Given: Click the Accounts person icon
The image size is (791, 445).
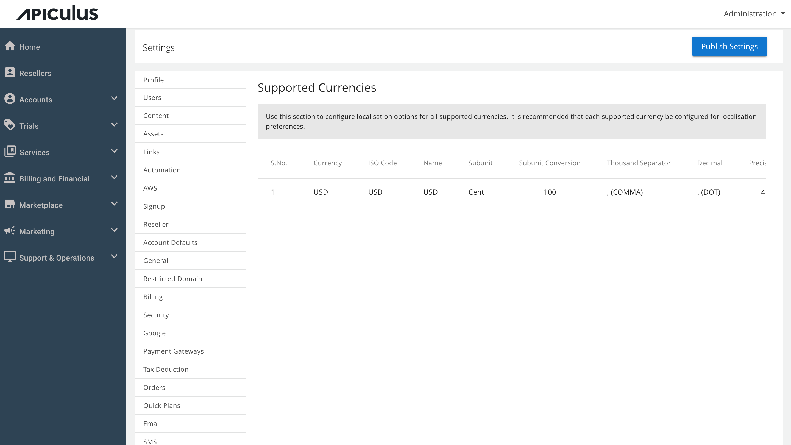Looking at the screenshot, I should click(x=10, y=99).
